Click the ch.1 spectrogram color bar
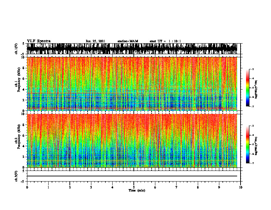Image resolution: width=271 pixels, height=210 pixels. (x=248, y=88)
